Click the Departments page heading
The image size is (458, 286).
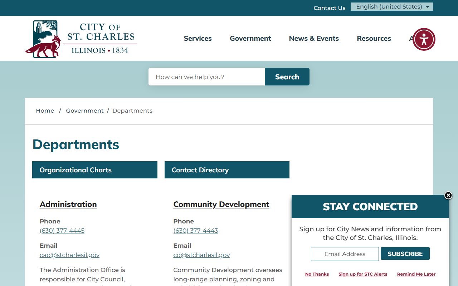pyautogui.click(x=76, y=144)
